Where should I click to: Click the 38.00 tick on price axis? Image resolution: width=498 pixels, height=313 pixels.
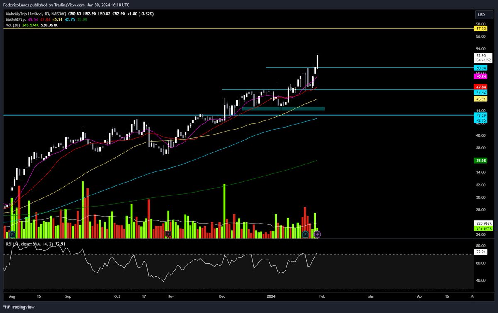481,148
